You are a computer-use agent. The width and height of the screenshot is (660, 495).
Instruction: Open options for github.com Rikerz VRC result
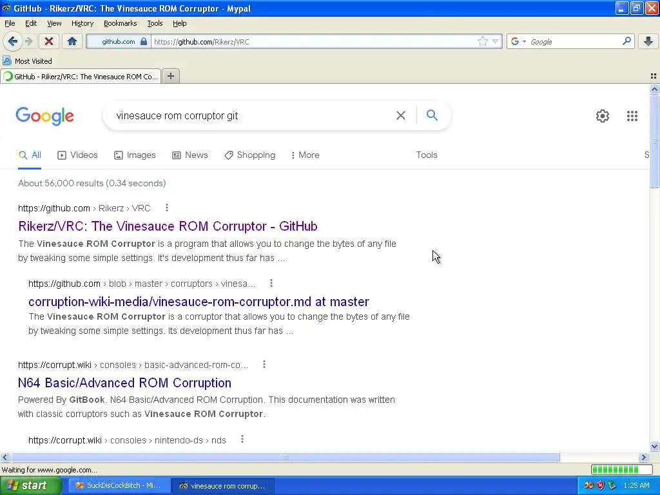point(167,208)
